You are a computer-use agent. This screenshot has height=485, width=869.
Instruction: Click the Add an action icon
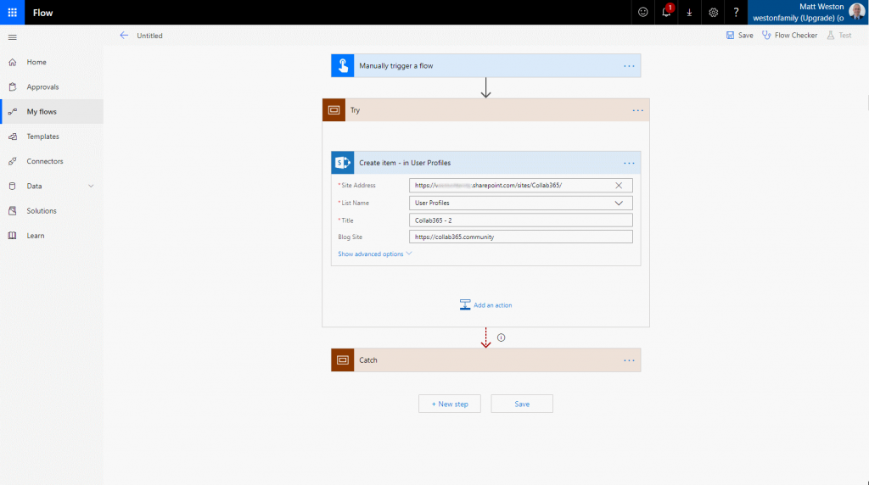(x=465, y=305)
